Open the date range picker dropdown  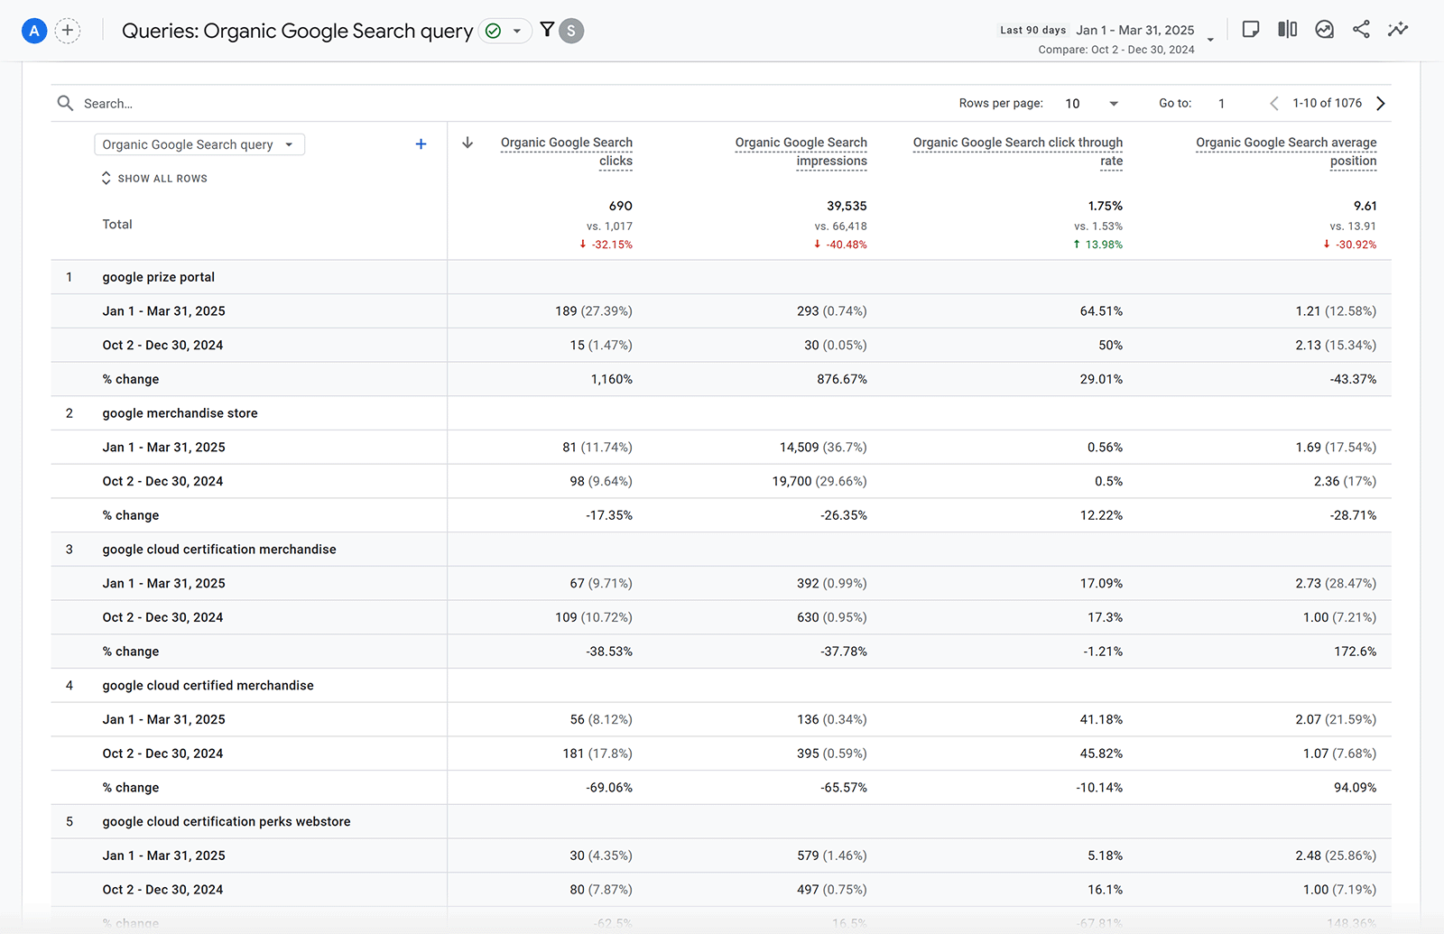[x=1210, y=40]
